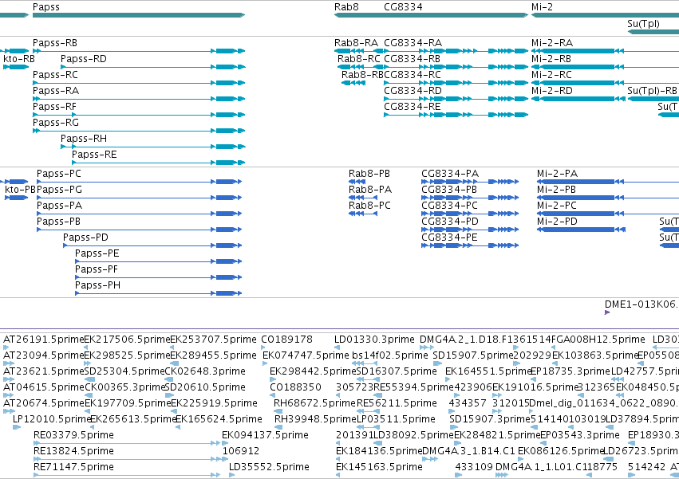Select the Rab8 gene label
The height and width of the screenshot is (479, 679).
[346, 7]
